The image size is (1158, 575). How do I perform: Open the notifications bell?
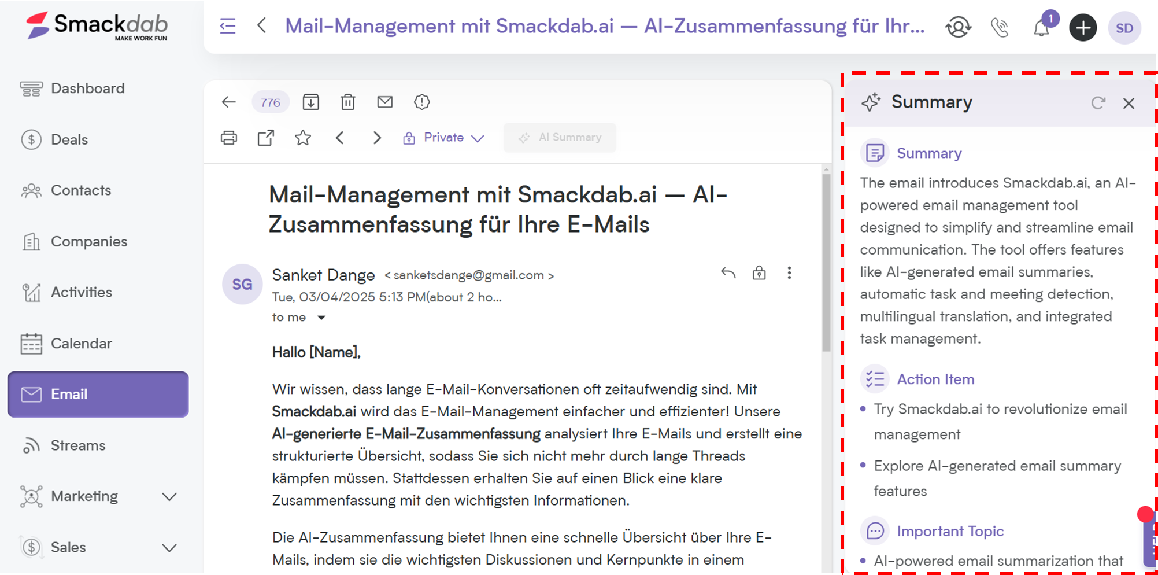point(1042,27)
